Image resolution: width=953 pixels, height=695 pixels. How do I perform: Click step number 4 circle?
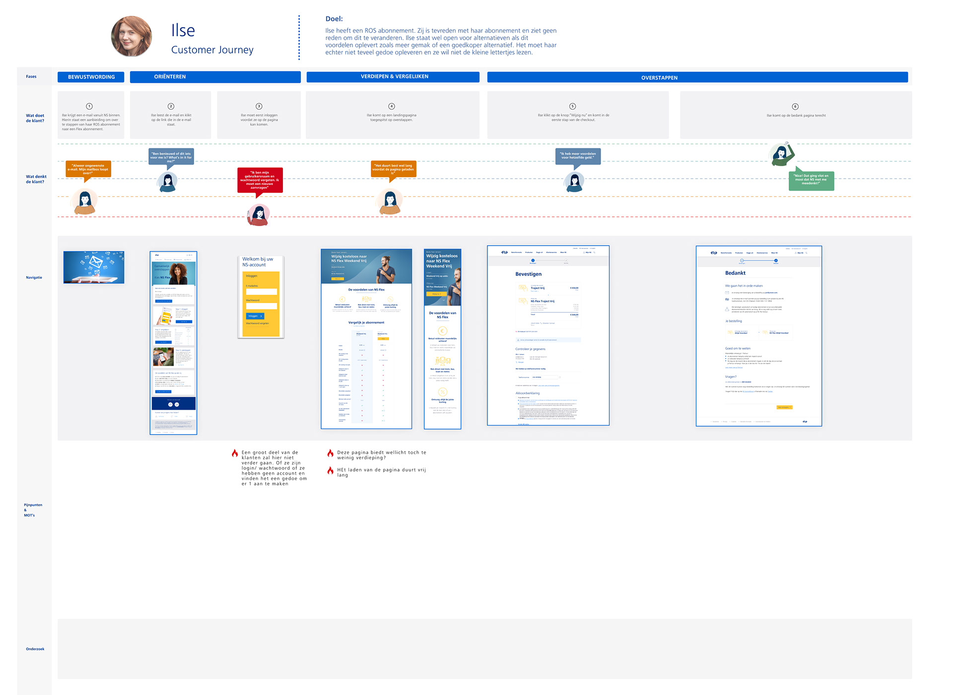tap(392, 106)
